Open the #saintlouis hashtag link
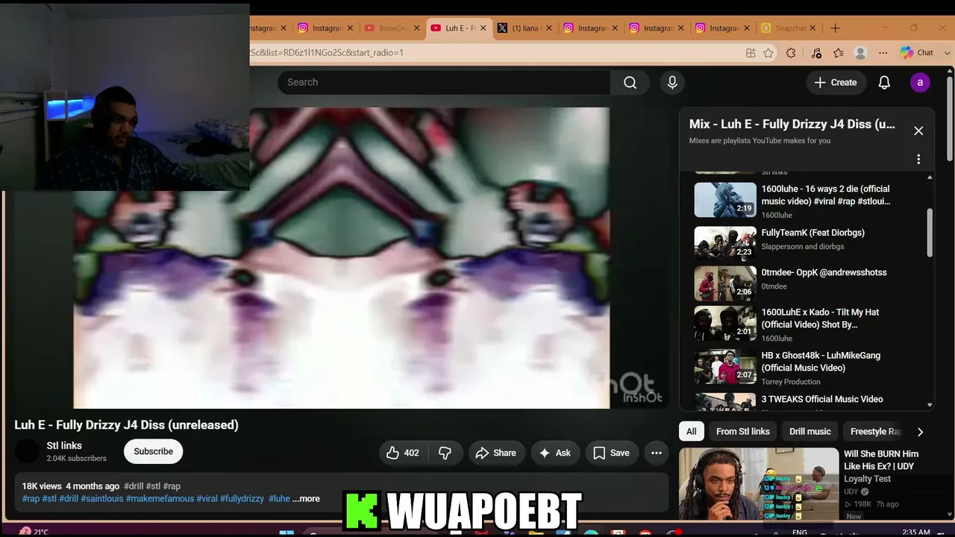The width and height of the screenshot is (955, 537). click(x=101, y=499)
